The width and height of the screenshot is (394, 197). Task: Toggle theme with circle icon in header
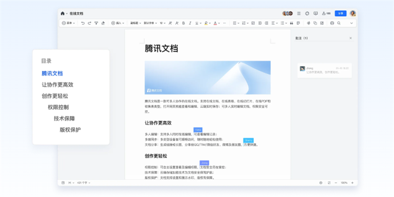tap(307, 14)
